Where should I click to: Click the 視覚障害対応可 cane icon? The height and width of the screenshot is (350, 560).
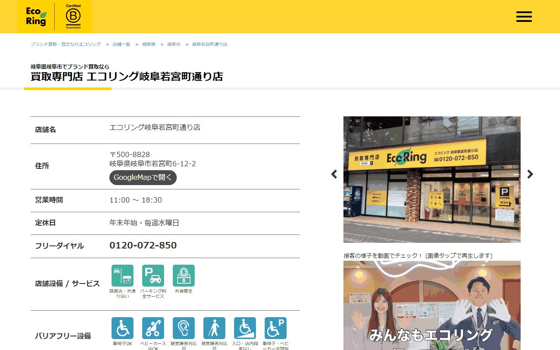(x=214, y=328)
